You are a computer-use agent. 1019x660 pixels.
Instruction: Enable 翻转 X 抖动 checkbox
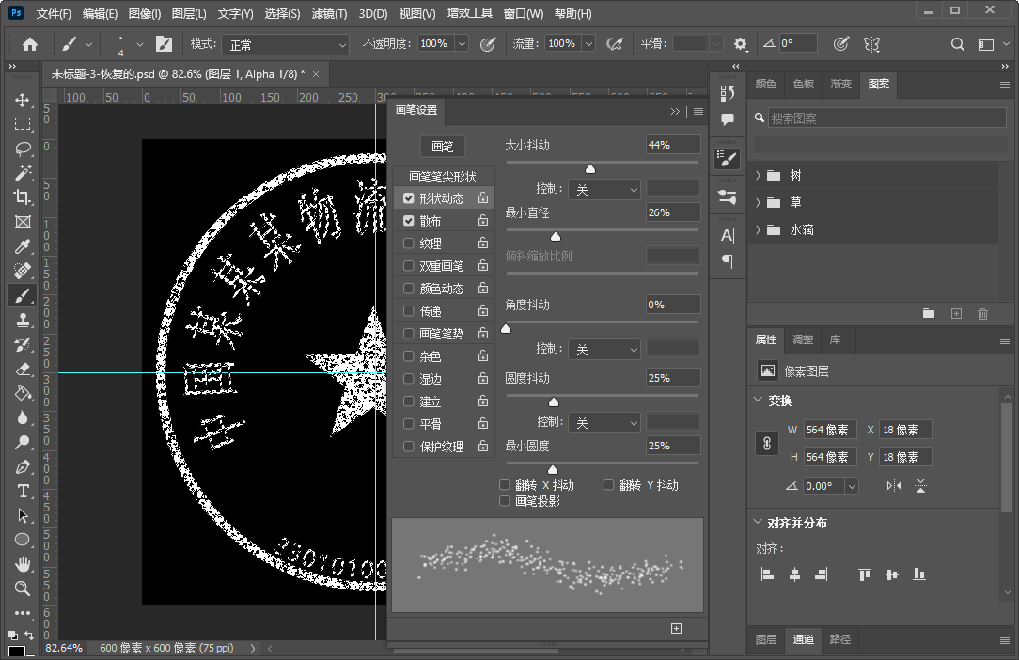[504, 485]
